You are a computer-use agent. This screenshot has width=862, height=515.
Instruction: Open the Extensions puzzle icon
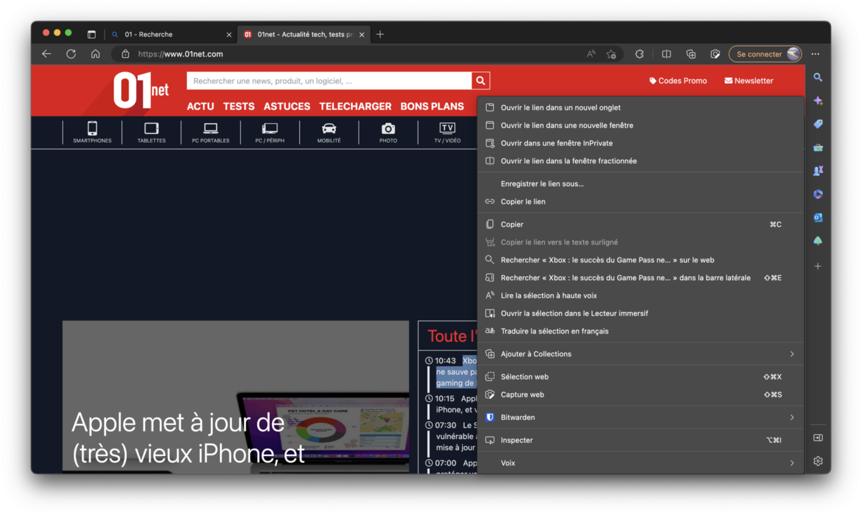coord(640,54)
